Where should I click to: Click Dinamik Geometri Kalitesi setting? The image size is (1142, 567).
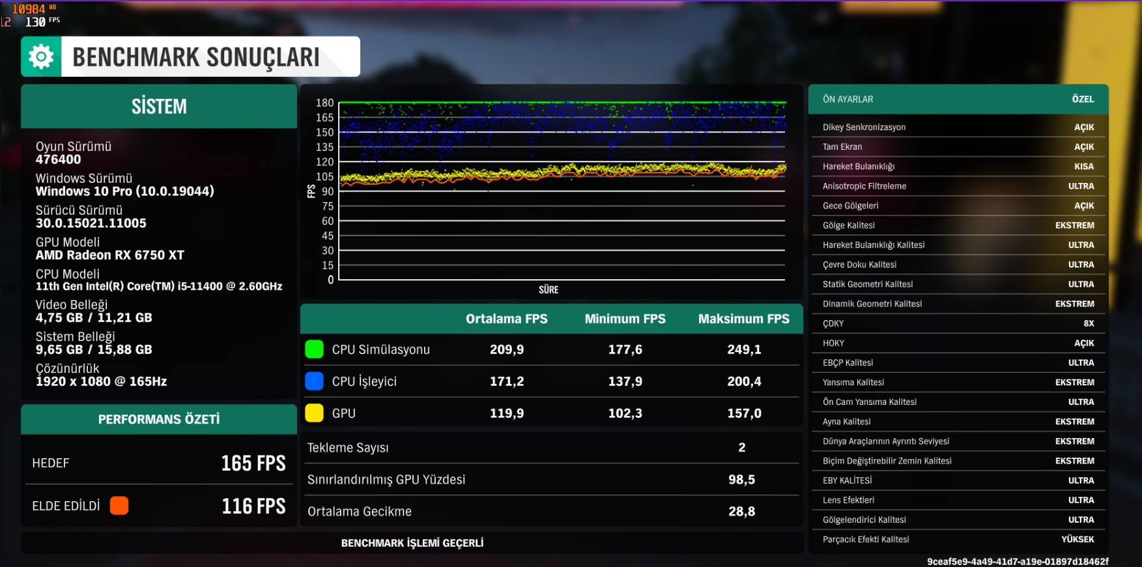(958, 304)
